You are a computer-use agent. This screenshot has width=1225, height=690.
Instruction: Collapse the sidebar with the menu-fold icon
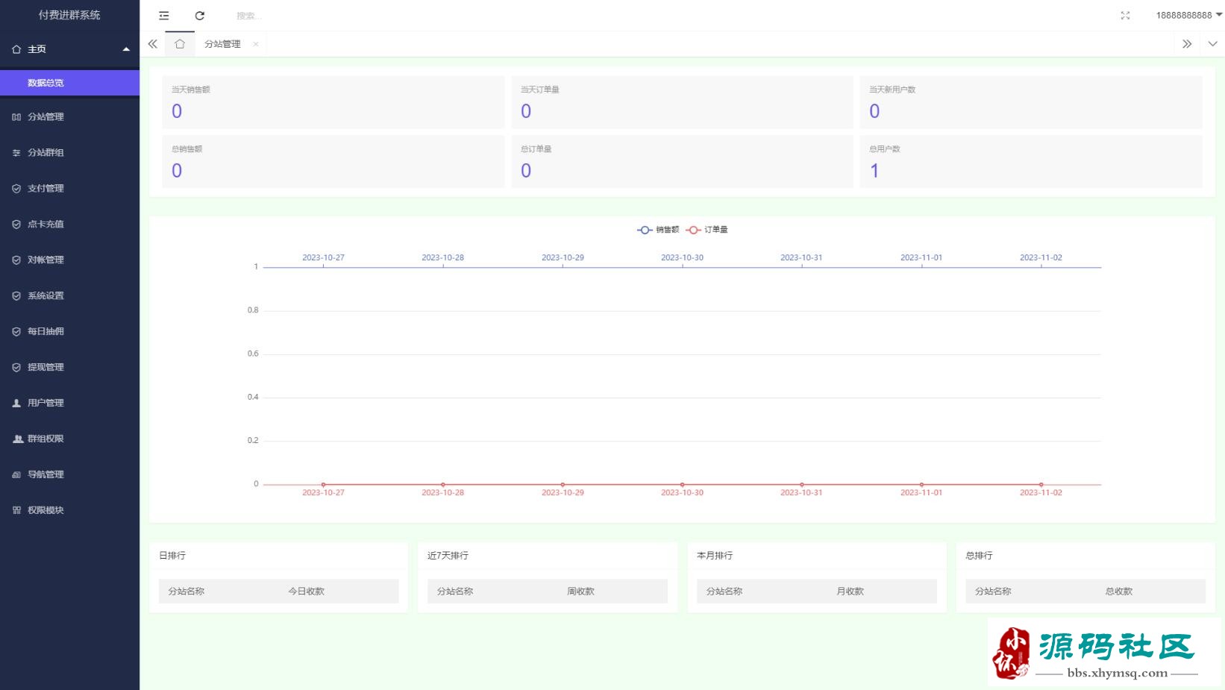164,16
